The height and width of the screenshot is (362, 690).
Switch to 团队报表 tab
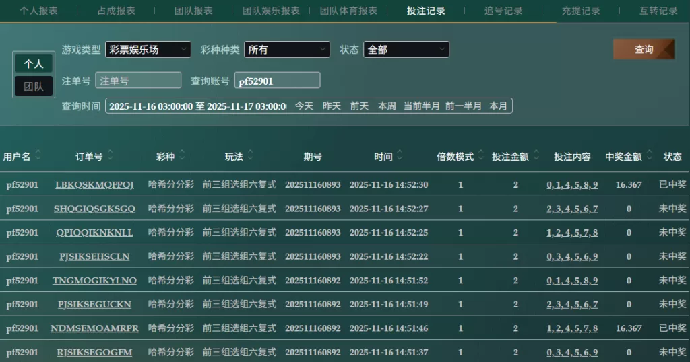click(193, 11)
